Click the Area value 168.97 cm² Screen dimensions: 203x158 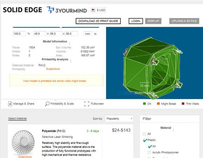87,56
